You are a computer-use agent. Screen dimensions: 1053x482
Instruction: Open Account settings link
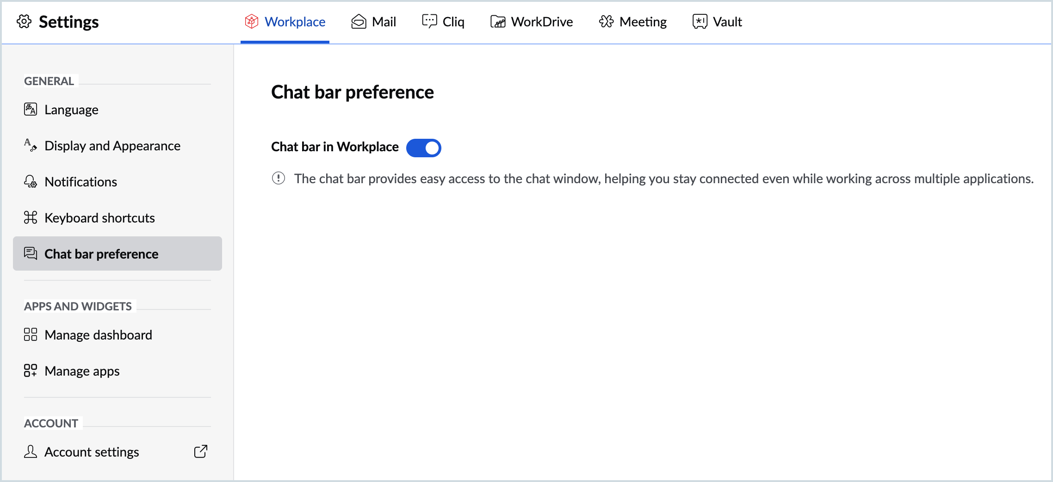118,452
